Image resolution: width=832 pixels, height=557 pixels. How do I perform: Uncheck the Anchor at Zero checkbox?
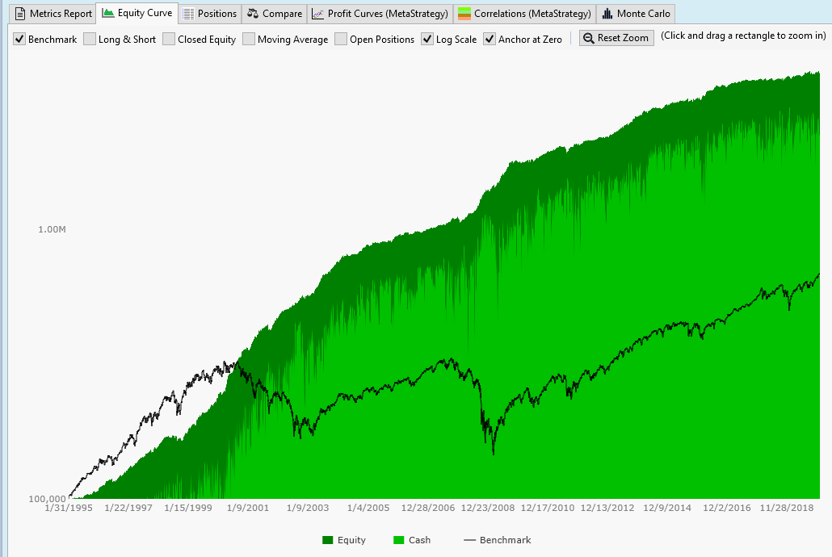pyautogui.click(x=490, y=40)
